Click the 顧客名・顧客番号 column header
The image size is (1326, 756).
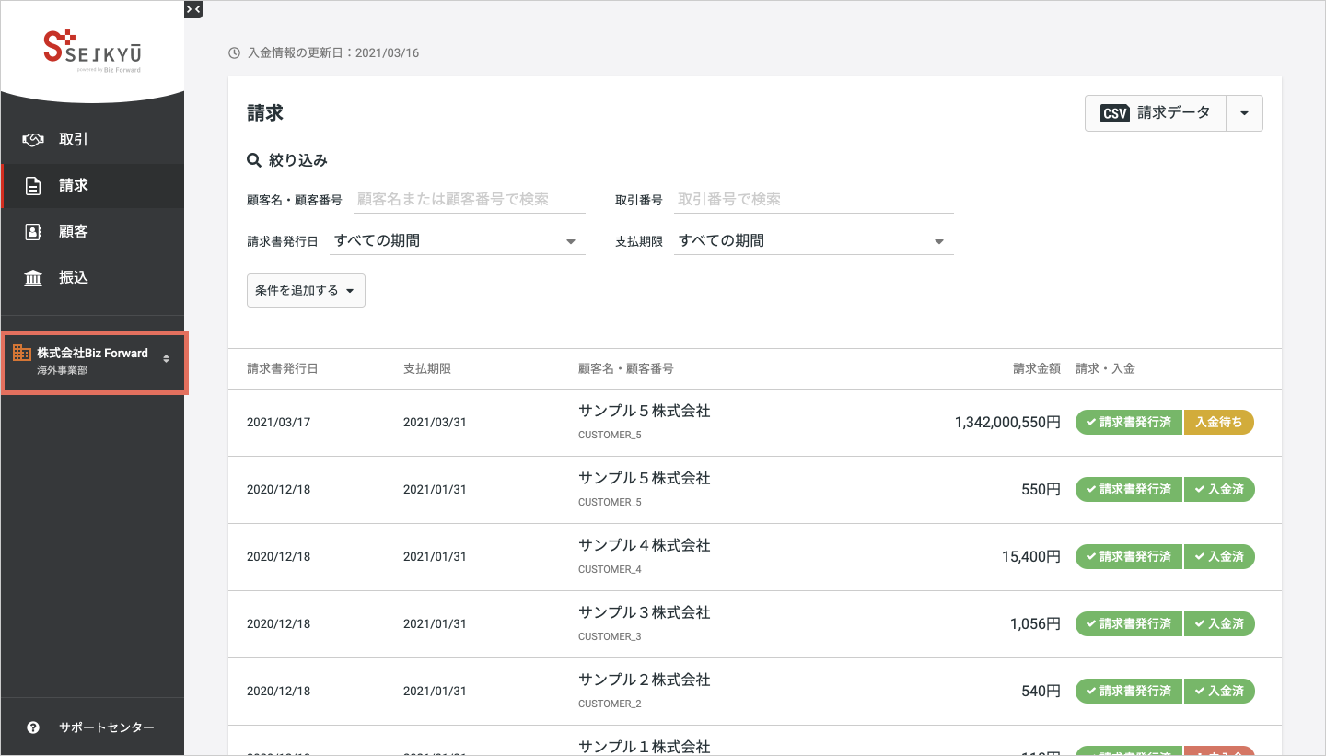pyautogui.click(x=626, y=368)
